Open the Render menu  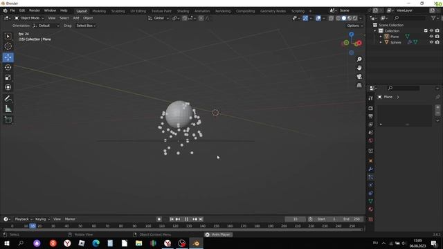pos(35,10)
